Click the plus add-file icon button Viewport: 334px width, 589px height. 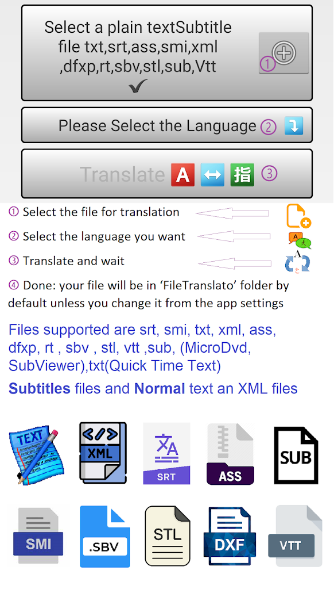click(x=283, y=52)
